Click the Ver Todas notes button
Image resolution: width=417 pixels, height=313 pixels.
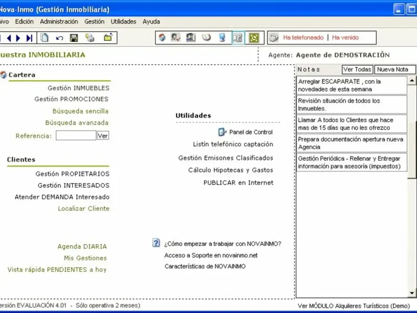357,69
